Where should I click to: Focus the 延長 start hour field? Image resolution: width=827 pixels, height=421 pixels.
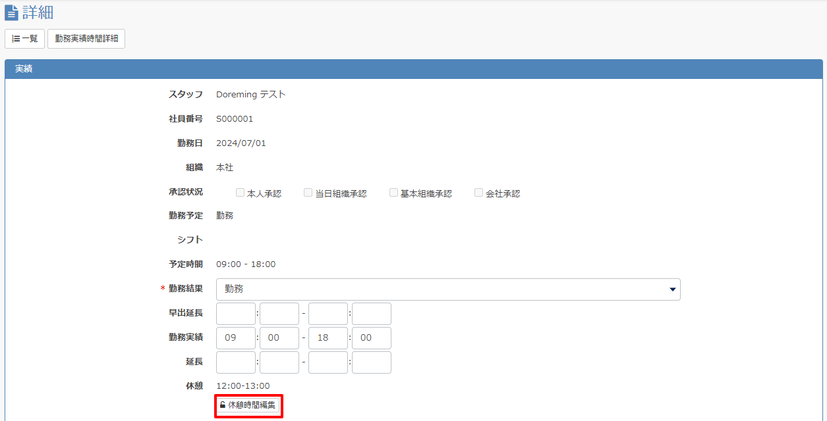click(236, 362)
